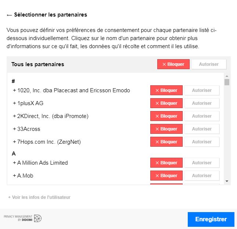237x229 pixels.
Task: Expand Voir les infos de l'utilisateur
Action: tap(39, 197)
